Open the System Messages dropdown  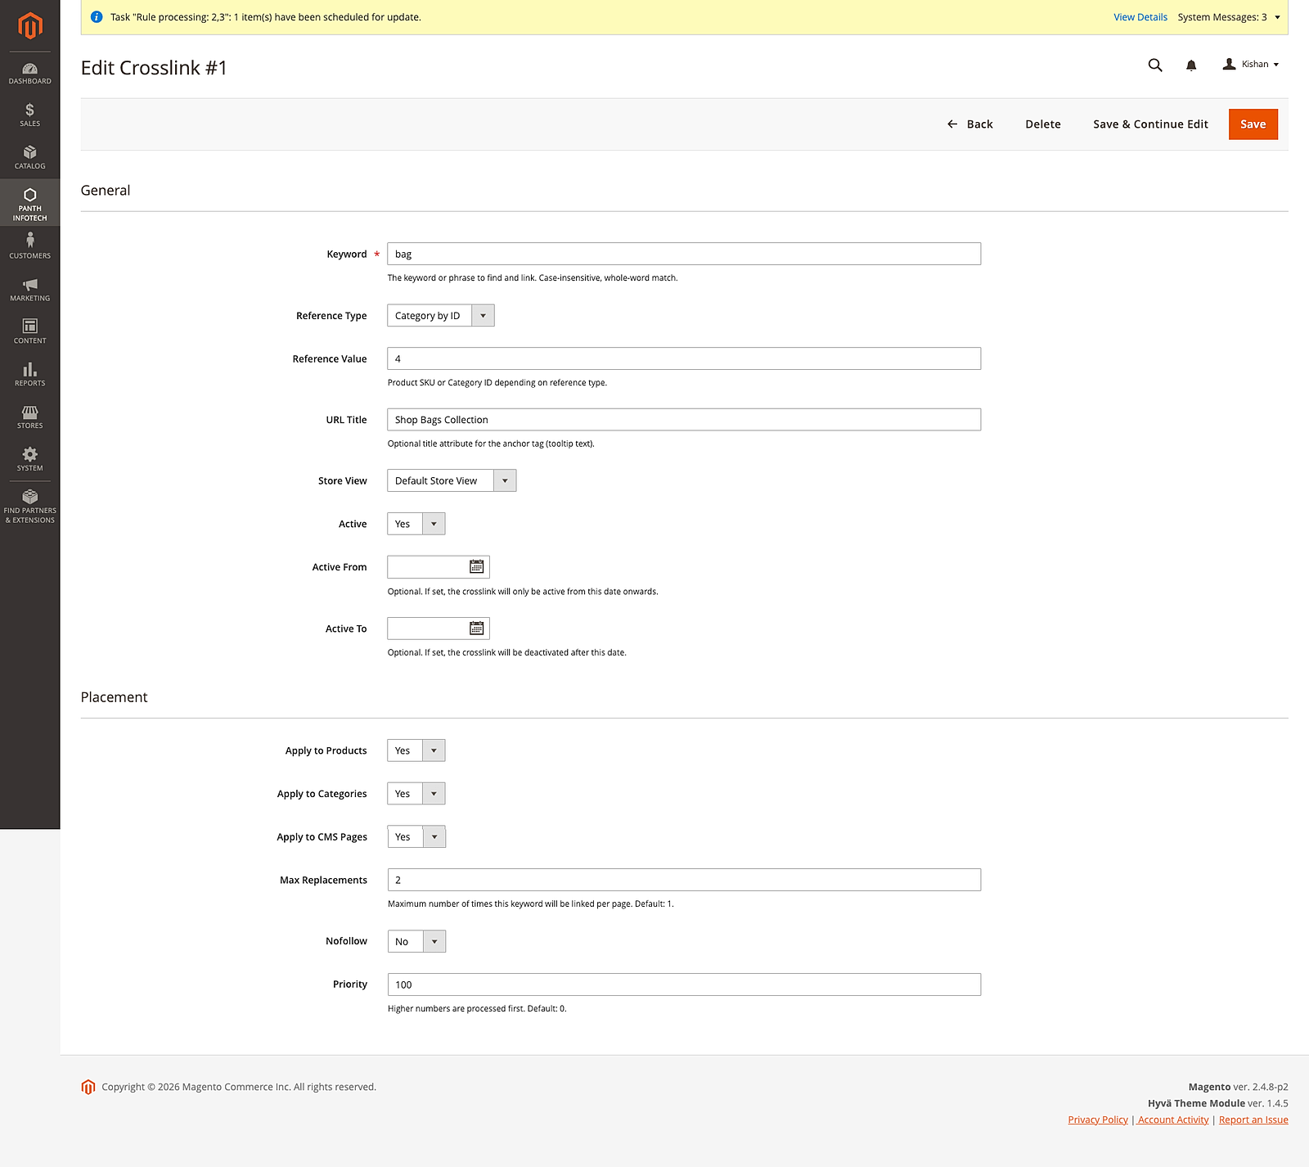(x=1227, y=16)
